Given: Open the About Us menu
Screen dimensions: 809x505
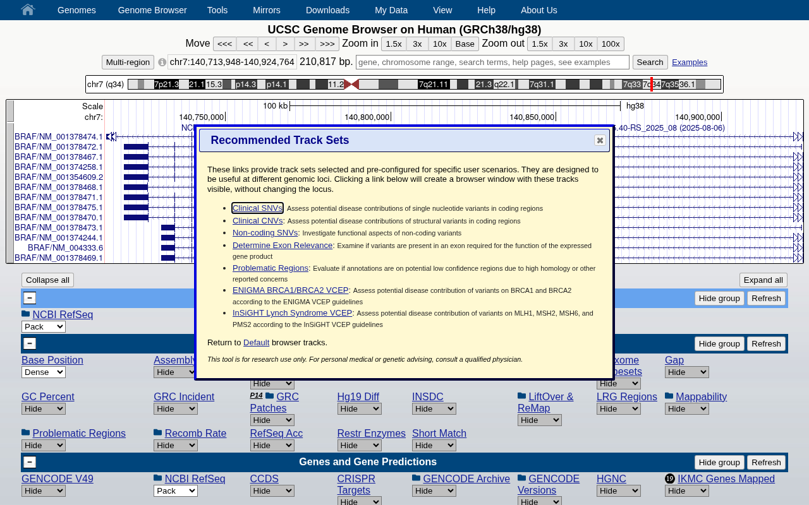Looking at the screenshot, I should pyautogui.click(x=539, y=10).
